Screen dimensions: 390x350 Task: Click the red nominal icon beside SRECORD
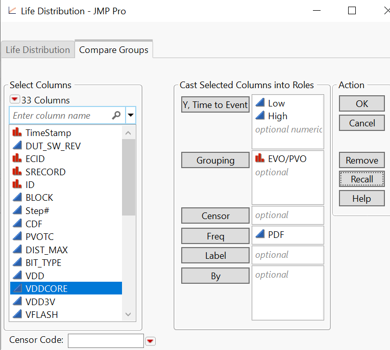click(x=18, y=172)
